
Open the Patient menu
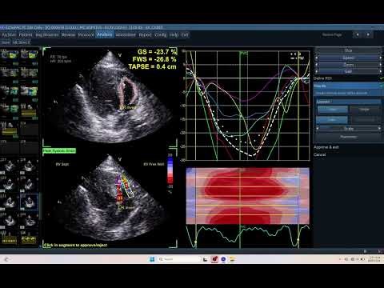pyautogui.click(x=26, y=35)
